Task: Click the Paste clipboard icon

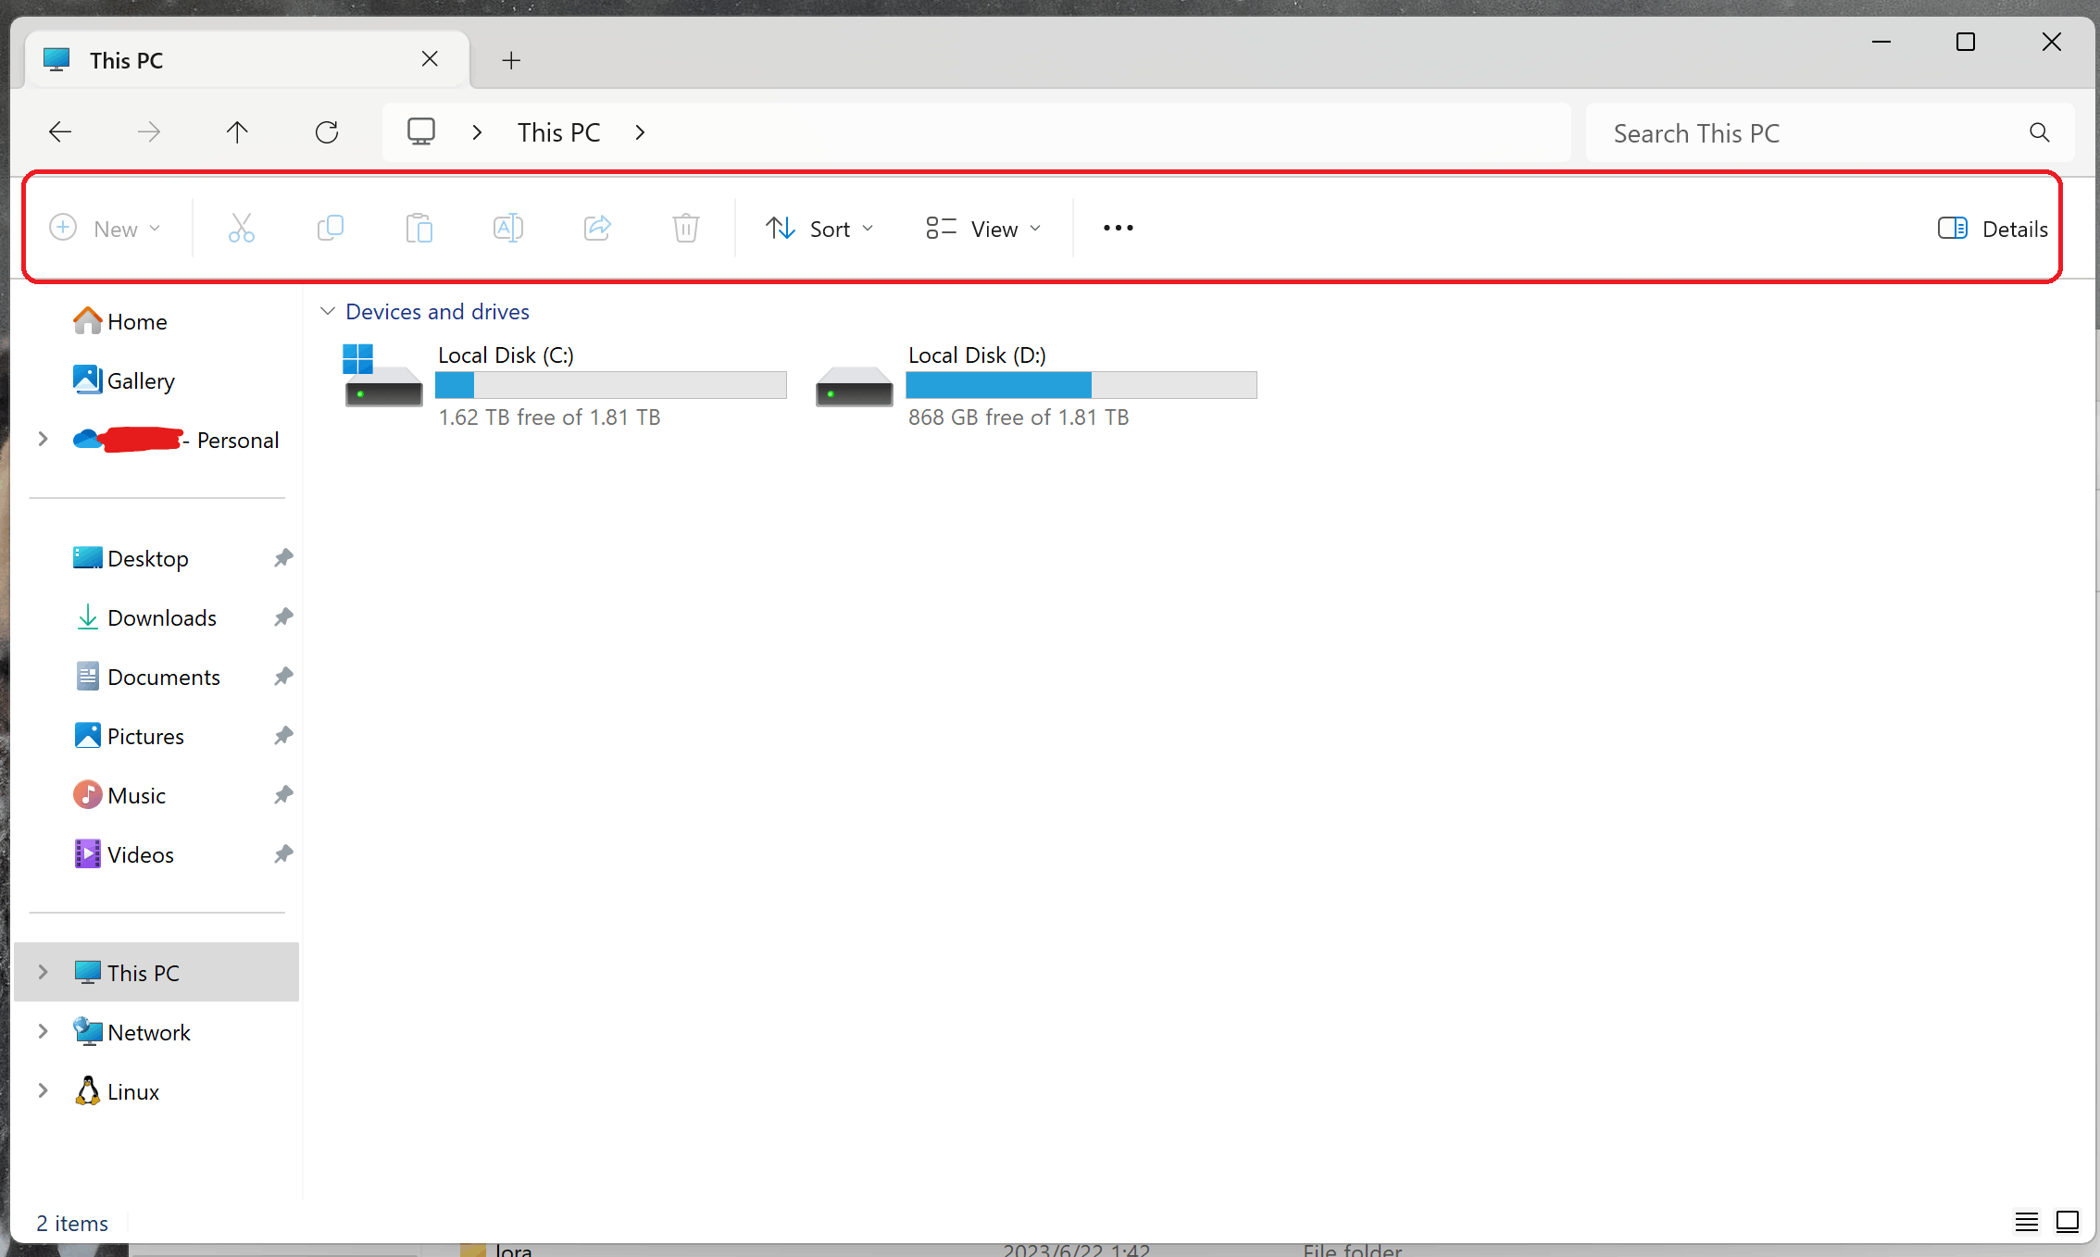Action: tap(419, 228)
